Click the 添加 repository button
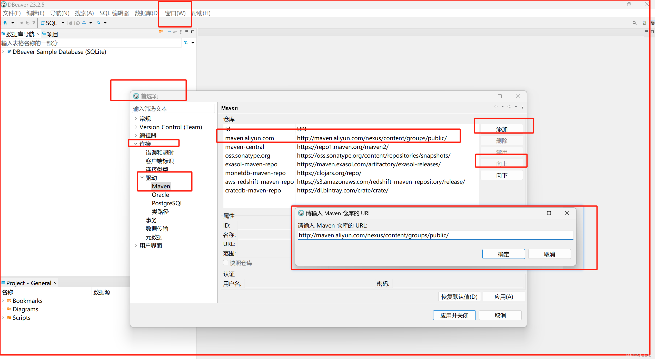This screenshot has width=655, height=359. coord(502,129)
